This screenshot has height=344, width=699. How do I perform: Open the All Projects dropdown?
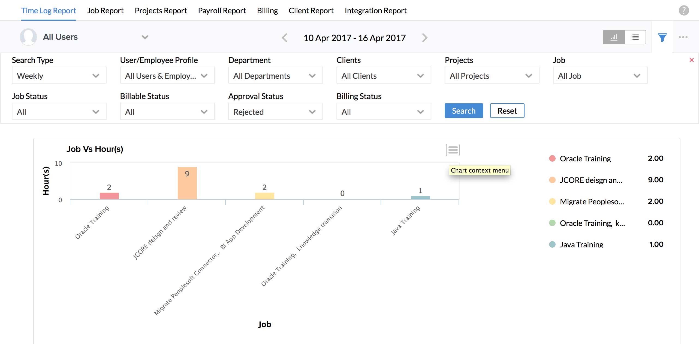(x=492, y=75)
